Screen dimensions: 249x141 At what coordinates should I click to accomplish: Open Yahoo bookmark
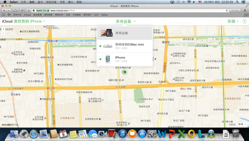[x=104, y=15]
